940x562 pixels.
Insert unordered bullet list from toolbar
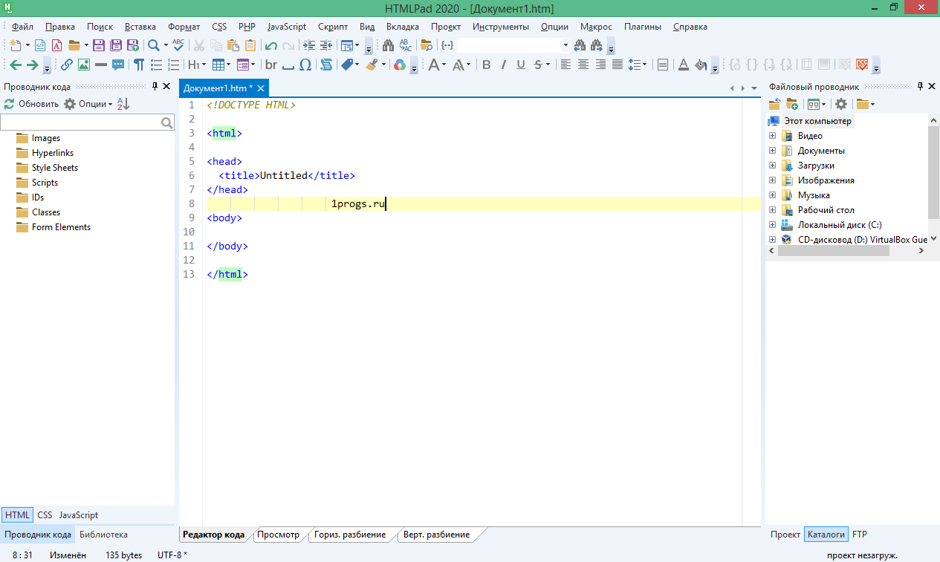pyautogui.click(x=157, y=65)
